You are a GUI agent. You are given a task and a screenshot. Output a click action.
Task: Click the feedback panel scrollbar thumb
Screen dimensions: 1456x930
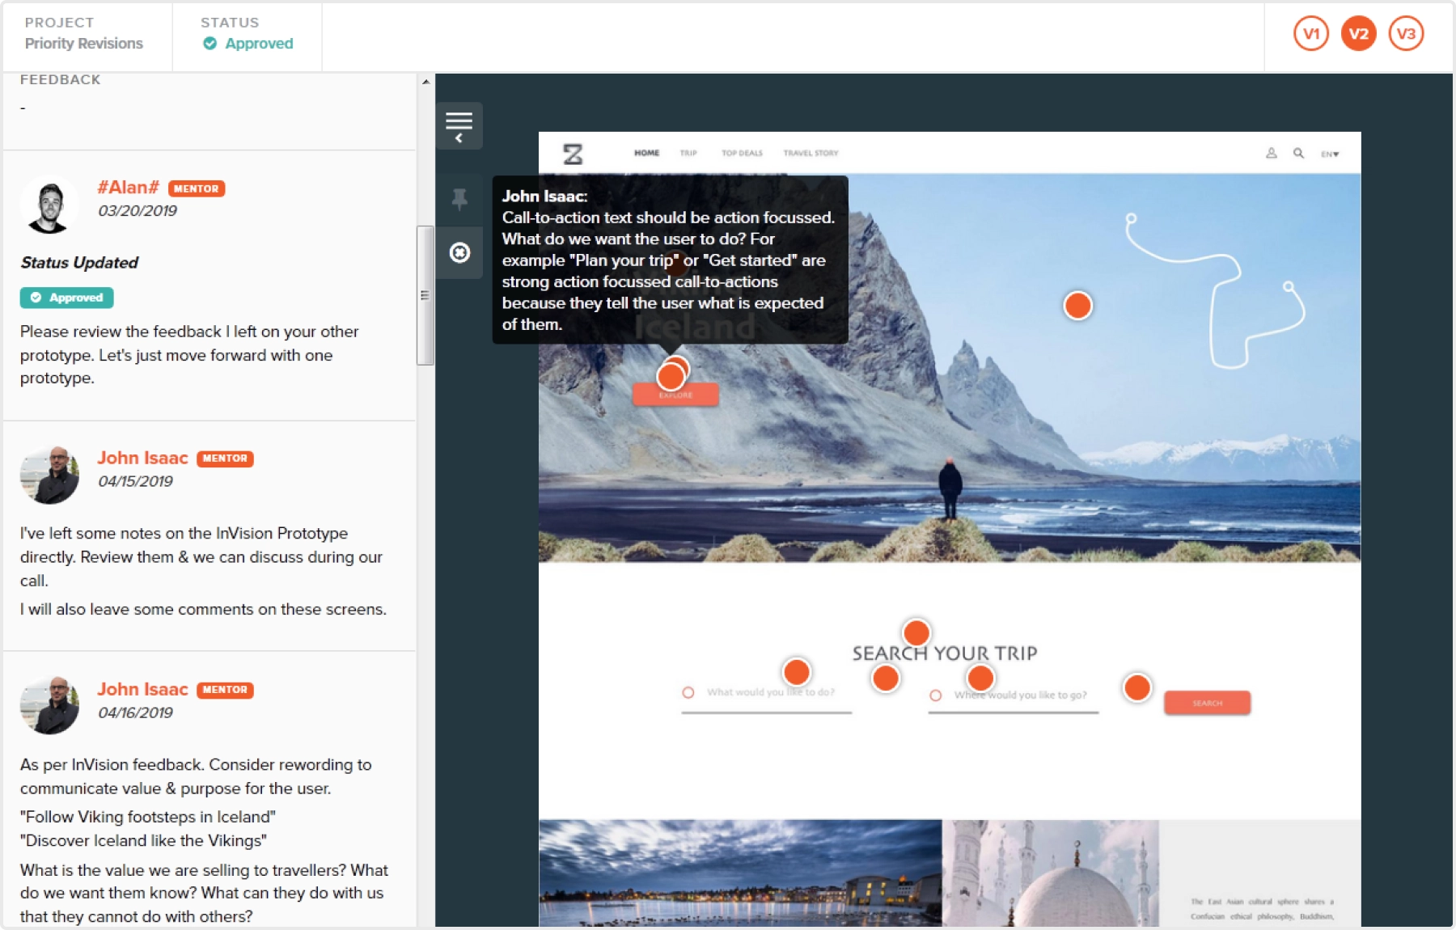tap(425, 295)
